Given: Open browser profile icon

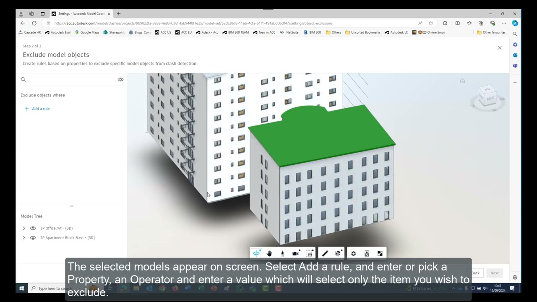Looking at the screenshot, I should [x=21, y=14].
